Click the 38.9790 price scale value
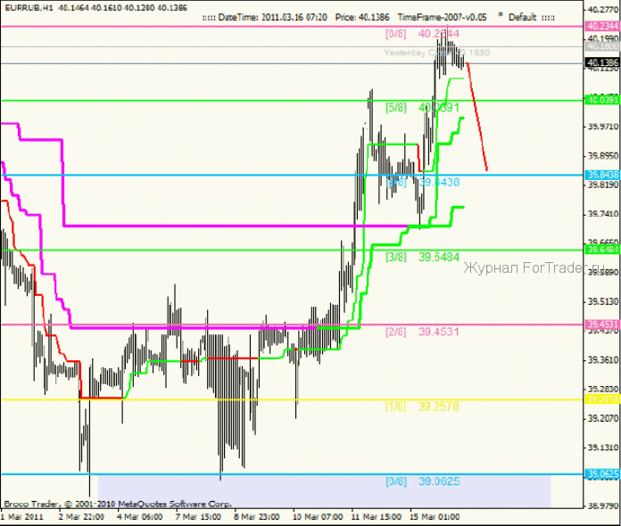Image resolution: width=621 pixels, height=526 pixels. tap(603, 505)
